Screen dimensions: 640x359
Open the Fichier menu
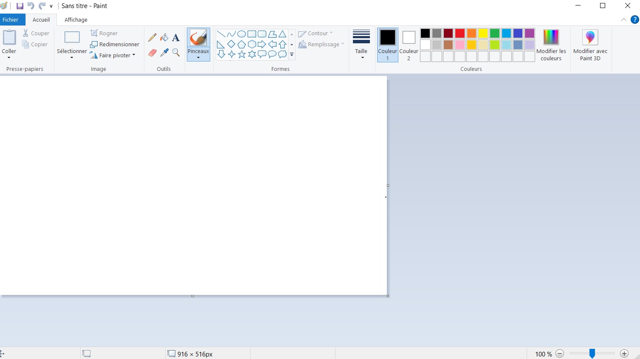click(x=11, y=20)
